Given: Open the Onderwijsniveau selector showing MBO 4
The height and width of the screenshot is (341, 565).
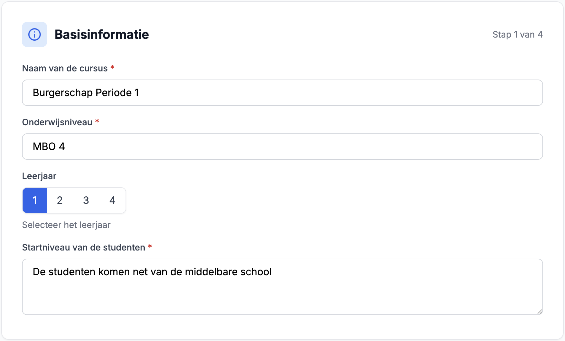Looking at the screenshot, I should click(x=282, y=146).
